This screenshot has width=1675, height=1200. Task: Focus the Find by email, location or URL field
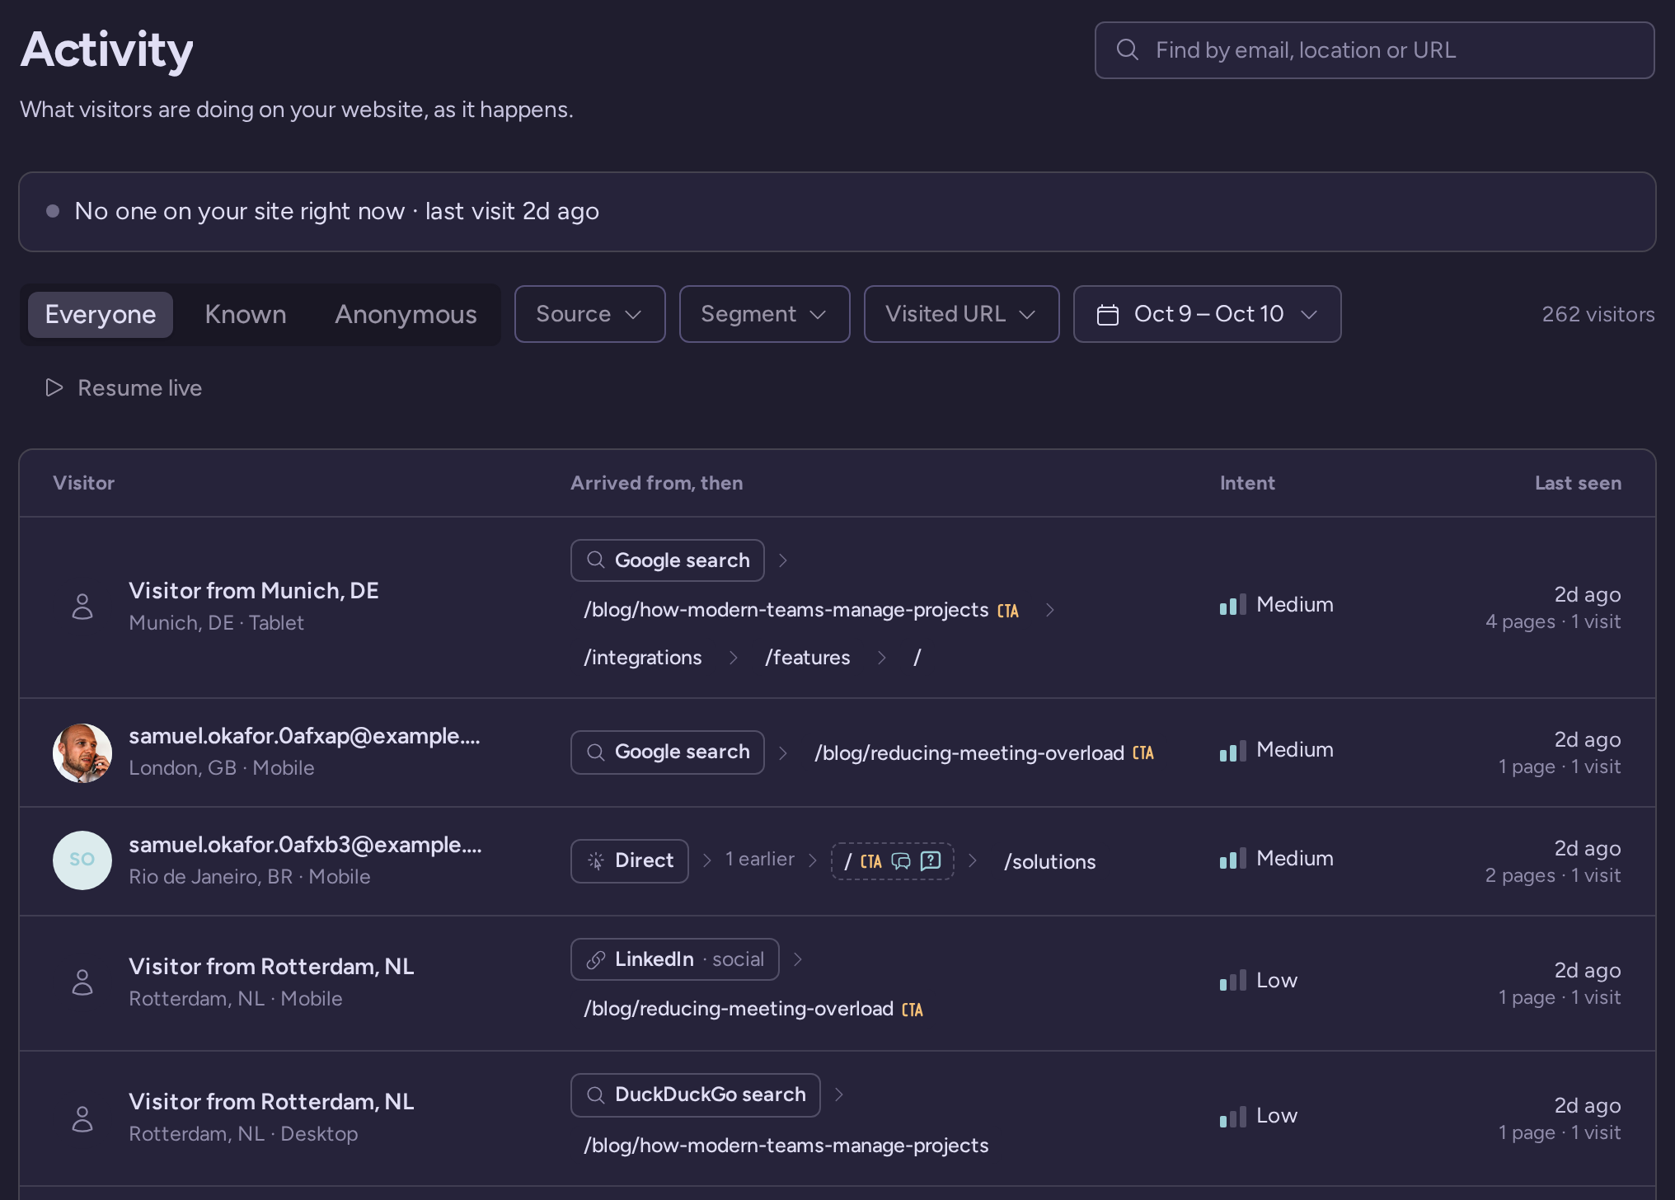point(1374,50)
